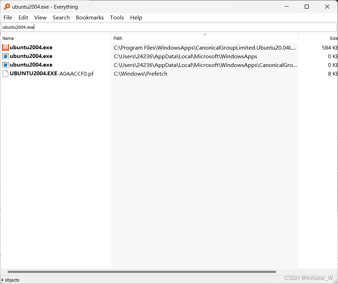Open the Bookmarks menu

pyautogui.click(x=90, y=17)
